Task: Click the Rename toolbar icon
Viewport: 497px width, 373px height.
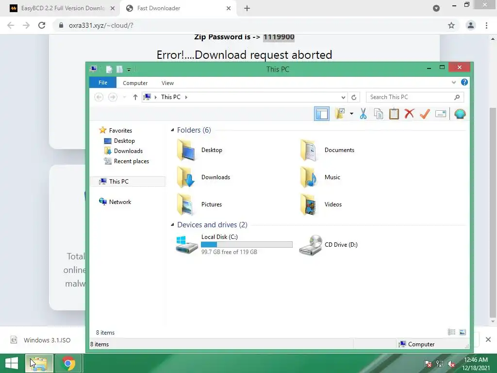Action: point(441,114)
